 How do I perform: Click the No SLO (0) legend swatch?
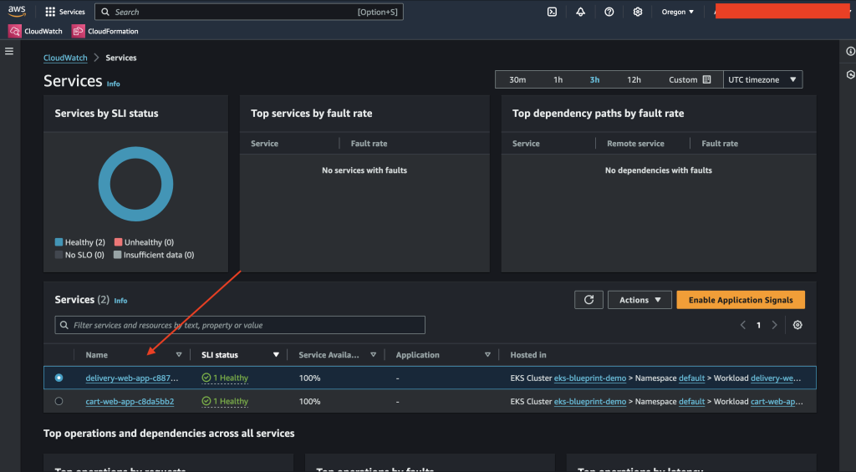59,255
